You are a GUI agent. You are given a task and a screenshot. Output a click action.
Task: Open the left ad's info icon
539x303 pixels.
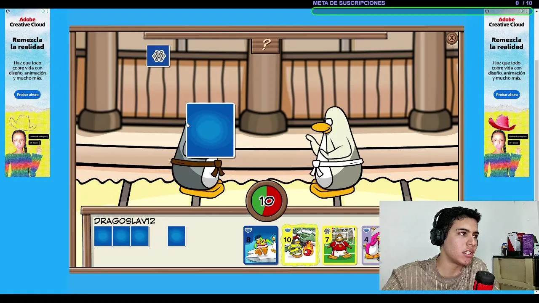pyautogui.click(x=43, y=11)
